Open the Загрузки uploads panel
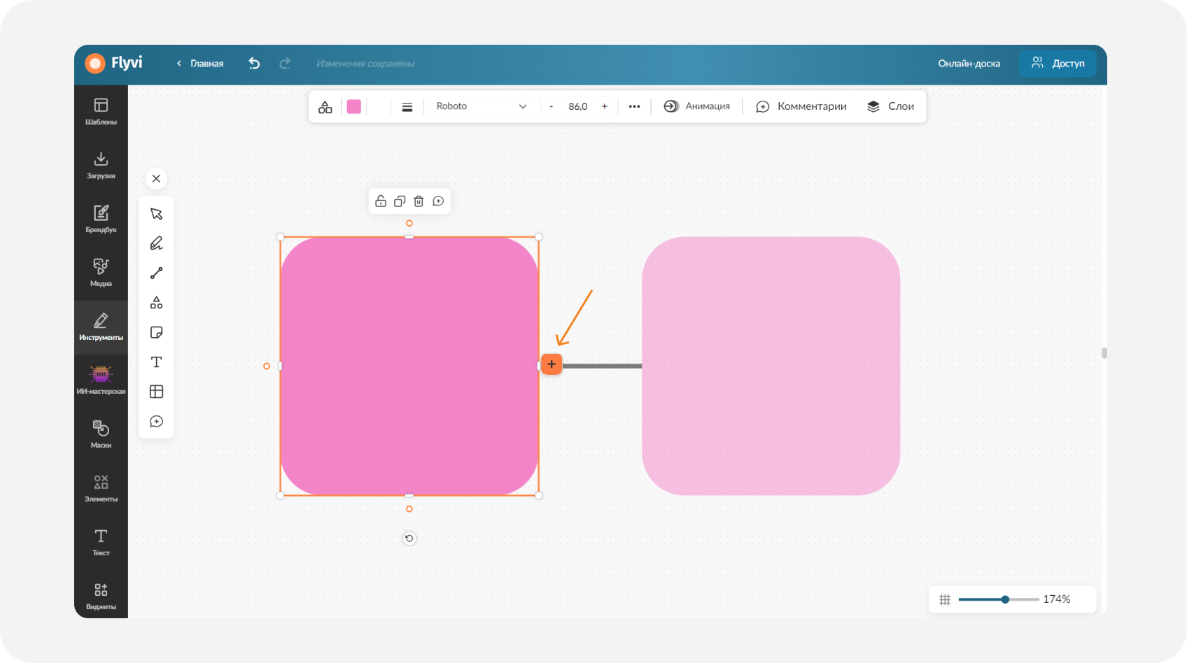The width and height of the screenshot is (1187, 663). 101,165
